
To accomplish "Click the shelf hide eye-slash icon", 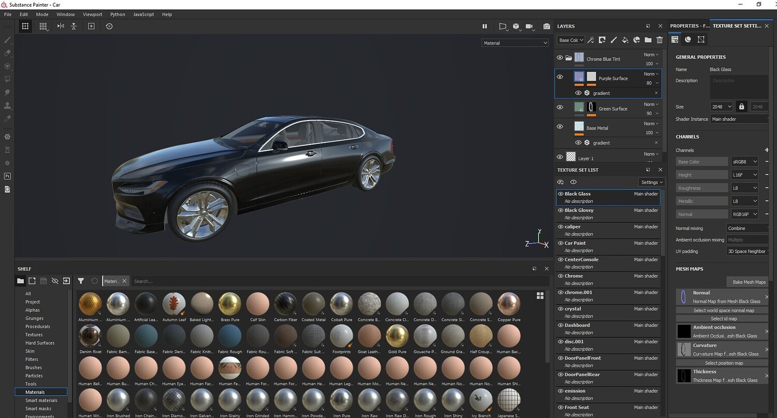I will (55, 281).
